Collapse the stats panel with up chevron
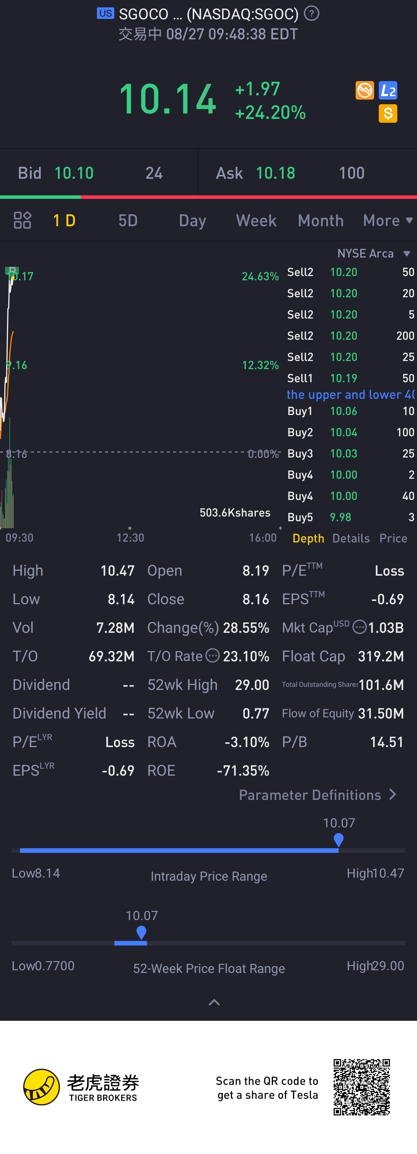Viewport: 417px width, 1154px height. pyautogui.click(x=214, y=1003)
